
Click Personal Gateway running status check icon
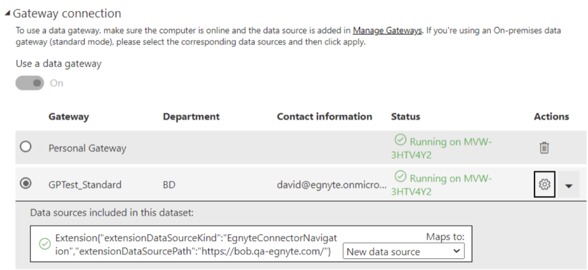point(400,140)
